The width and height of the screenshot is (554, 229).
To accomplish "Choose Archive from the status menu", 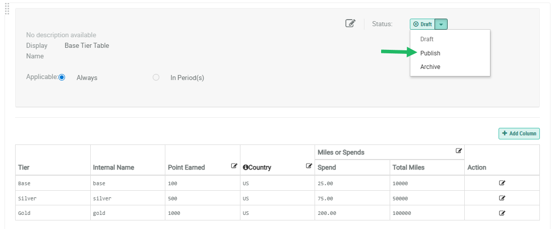I will [430, 66].
